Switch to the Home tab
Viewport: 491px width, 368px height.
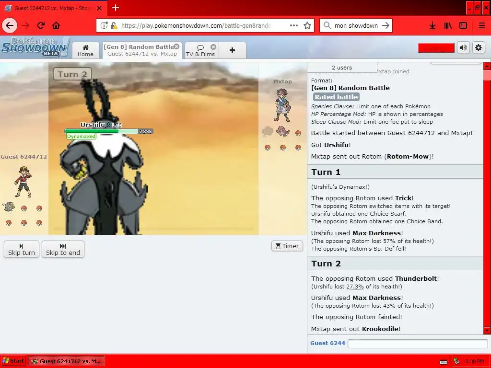(85, 50)
